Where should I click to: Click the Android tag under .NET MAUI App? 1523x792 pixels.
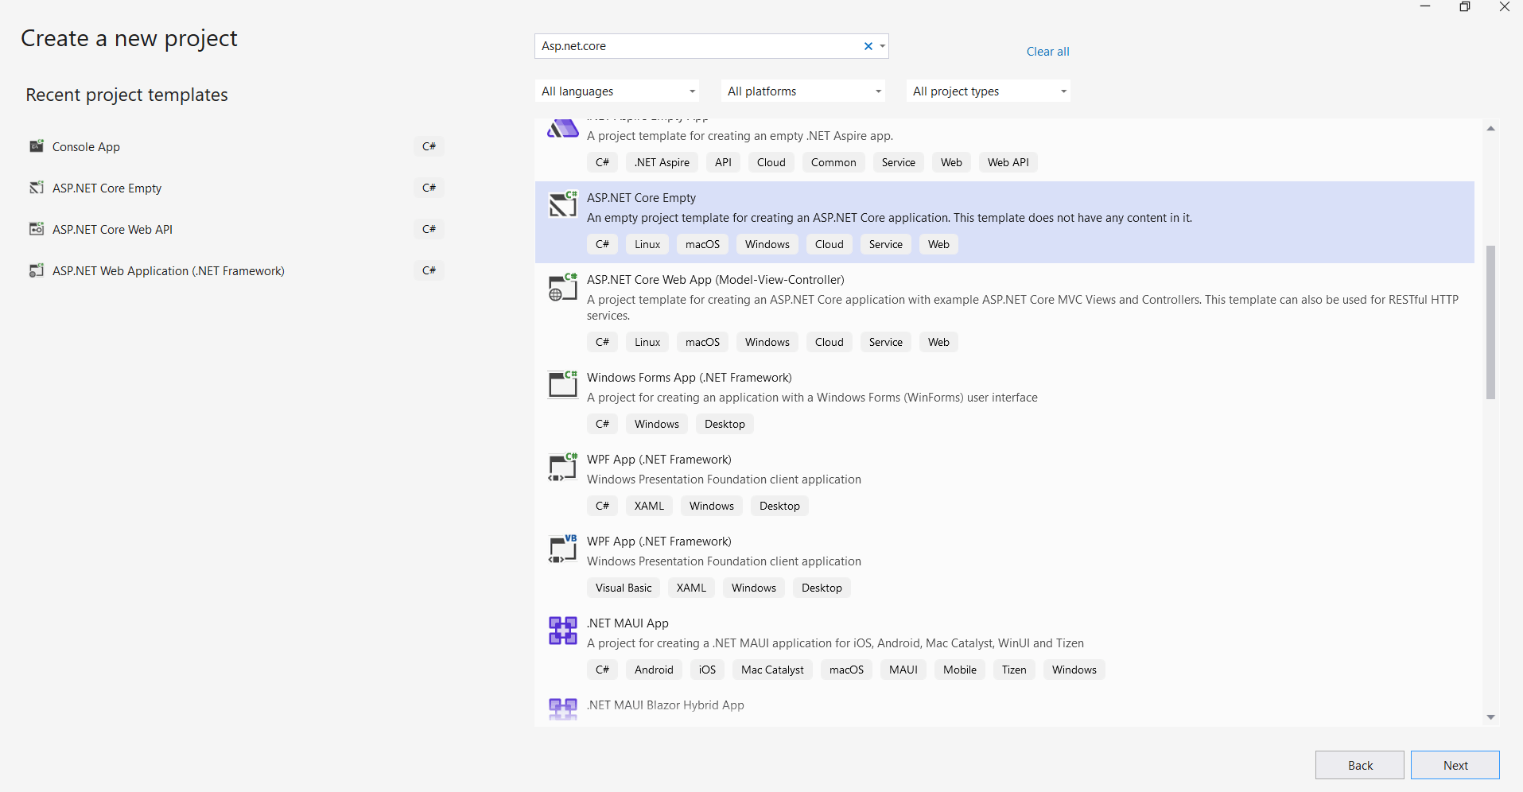(654, 670)
